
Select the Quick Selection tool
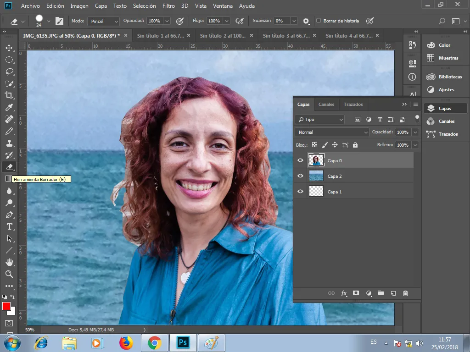[x=9, y=84]
